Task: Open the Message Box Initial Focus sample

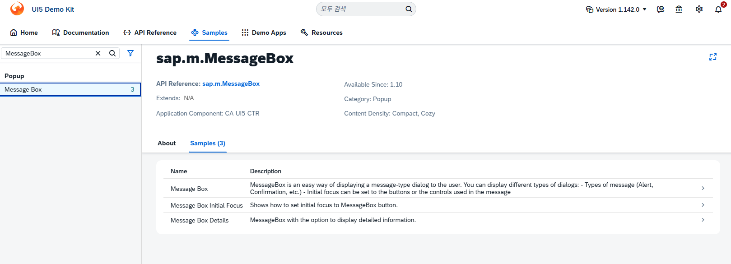Action: tap(438, 205)
